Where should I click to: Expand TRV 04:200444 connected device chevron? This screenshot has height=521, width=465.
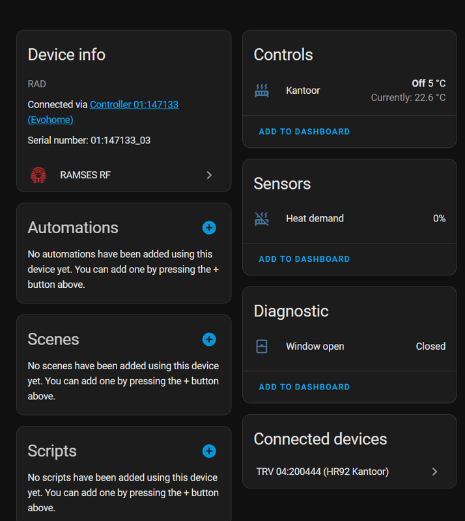434,472
